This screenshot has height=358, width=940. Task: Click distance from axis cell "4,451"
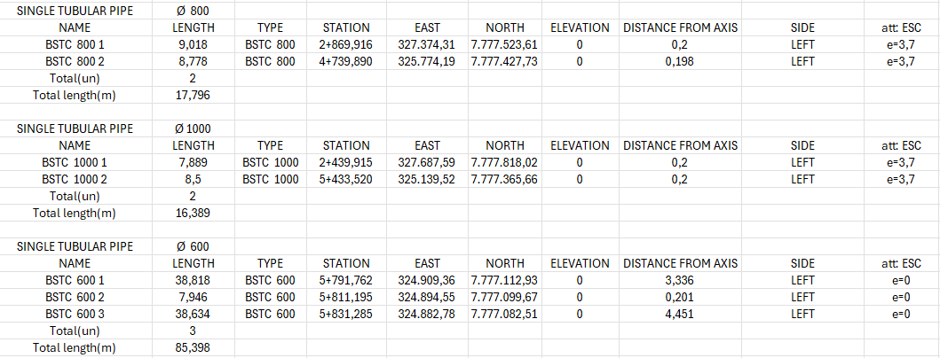[680, 314]
